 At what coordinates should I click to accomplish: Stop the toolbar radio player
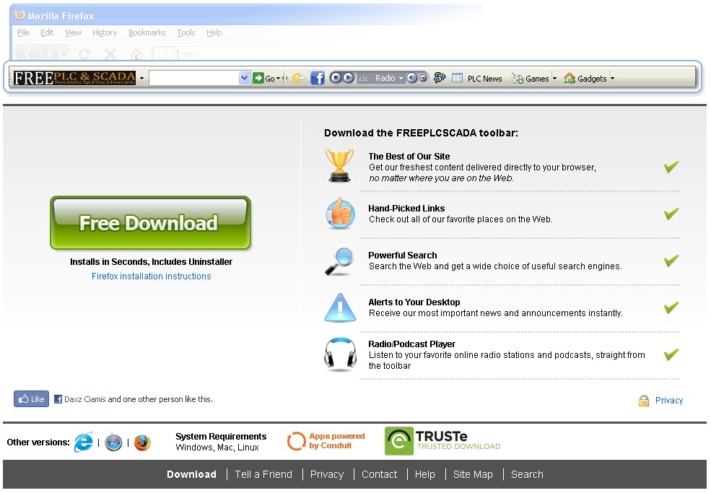tap(336, 78)
